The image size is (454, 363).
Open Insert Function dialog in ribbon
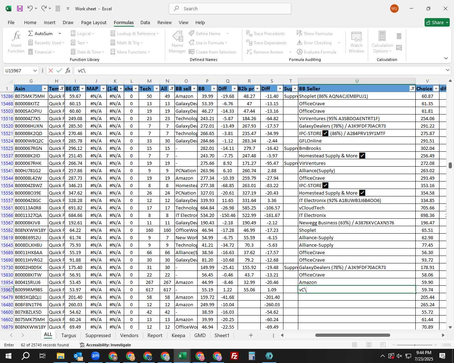pos(16,42)
